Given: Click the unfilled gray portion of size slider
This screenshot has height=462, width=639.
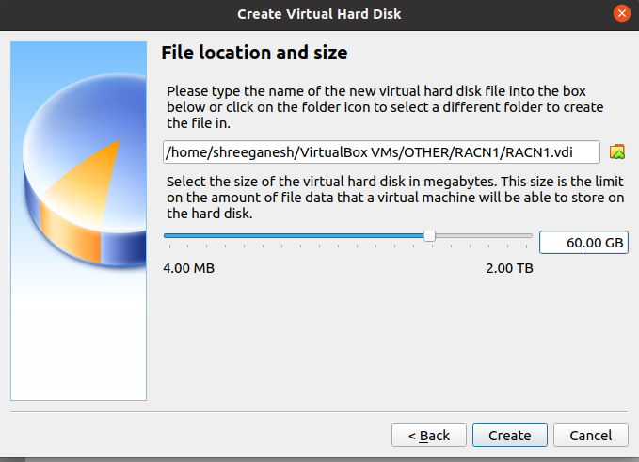Looking at the screenshot, I should (x=484, y=235).
